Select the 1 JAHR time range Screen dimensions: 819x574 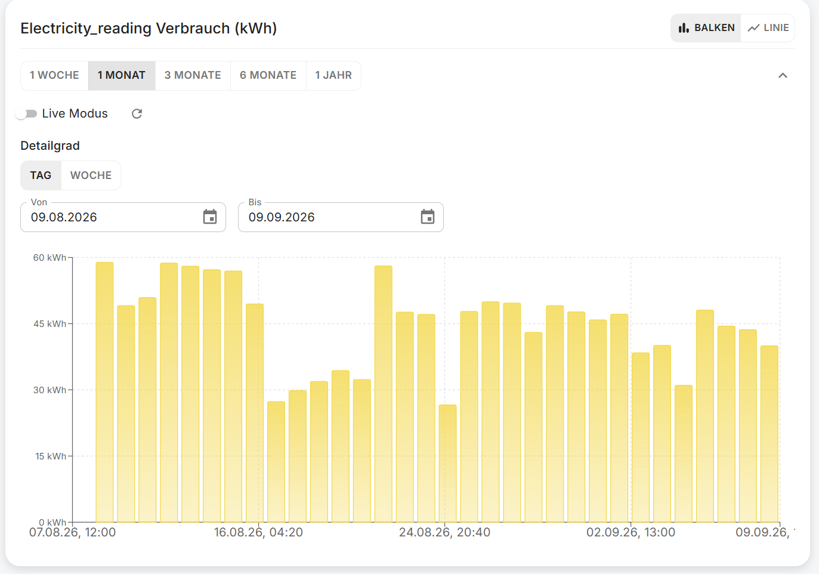[x=333, y=76]
